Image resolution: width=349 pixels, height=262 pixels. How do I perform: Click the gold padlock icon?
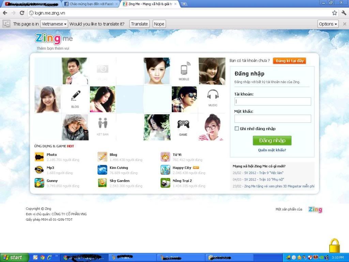click(x=335, y=246)
